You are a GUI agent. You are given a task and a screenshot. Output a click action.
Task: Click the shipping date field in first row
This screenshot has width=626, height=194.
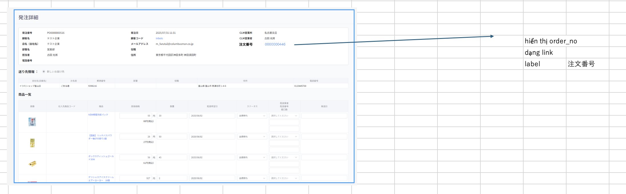tap(324, 116)
